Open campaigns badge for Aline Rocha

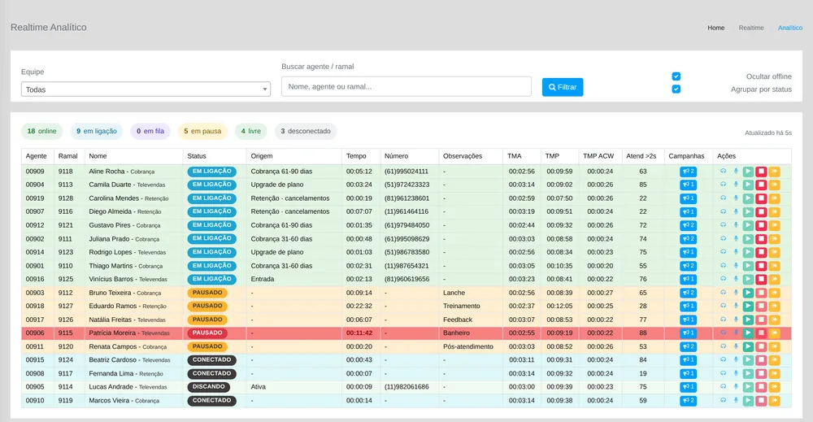(x=688, y=171)
